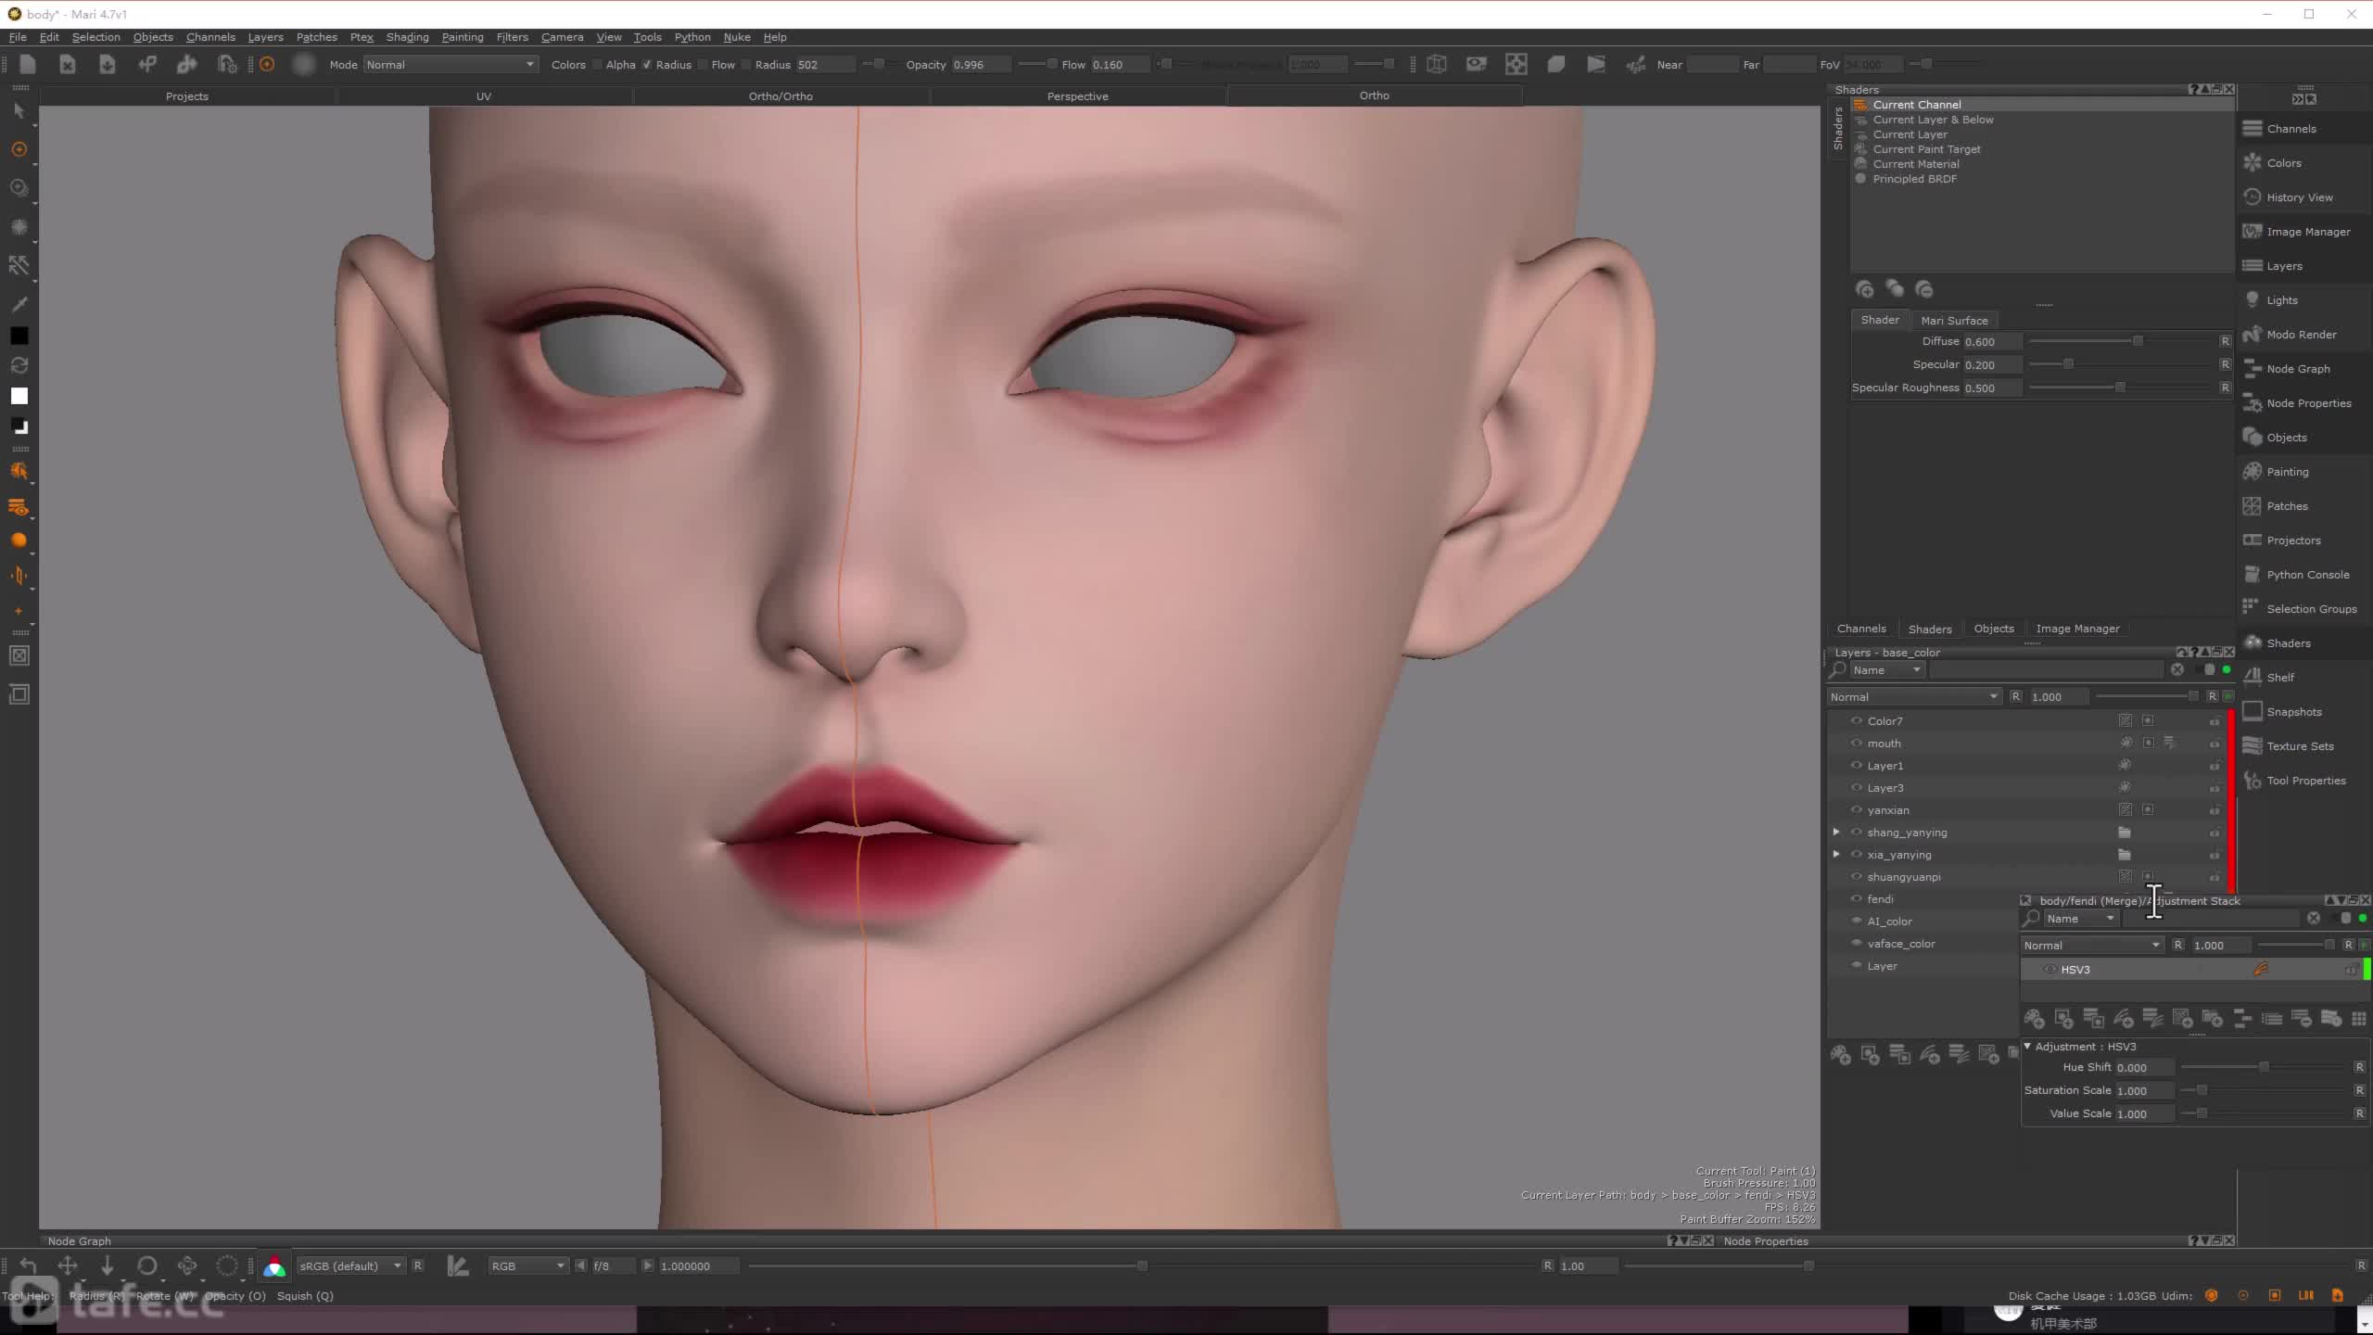Switch to the Image Manager bottom tab
2373x1335 pixels.
pyautogui.click(x=2077, y=628)
